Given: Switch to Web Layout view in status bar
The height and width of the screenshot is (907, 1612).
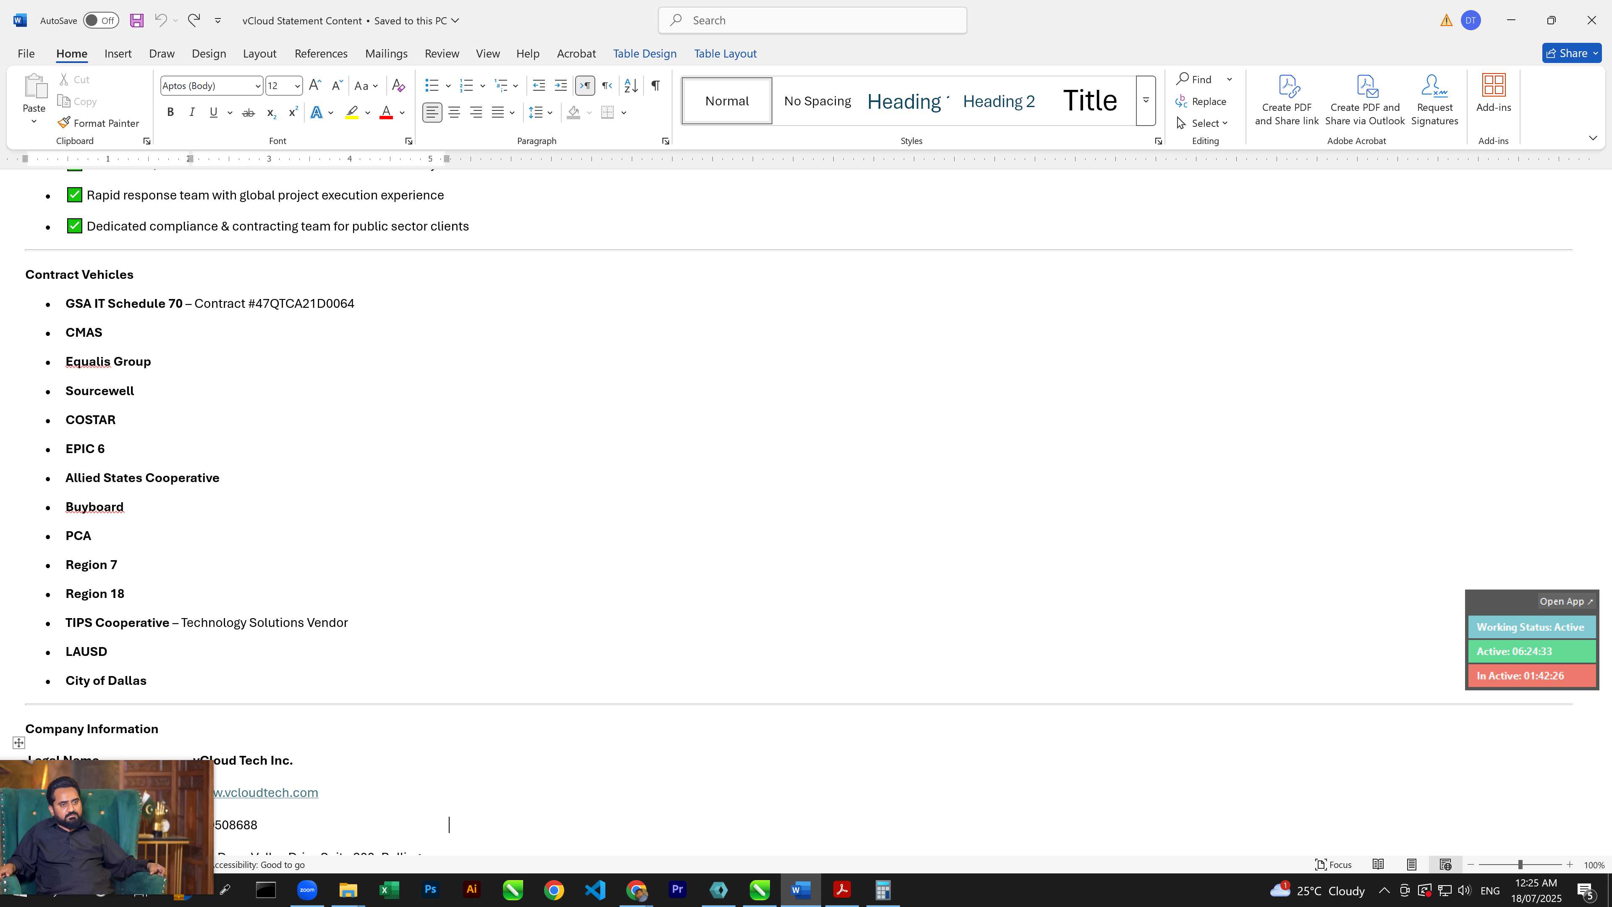Looking at the screenshot, I should 1445,865.
